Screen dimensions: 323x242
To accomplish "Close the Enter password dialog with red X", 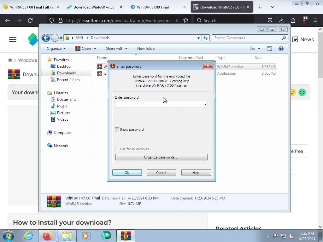I will click(208, 66).
